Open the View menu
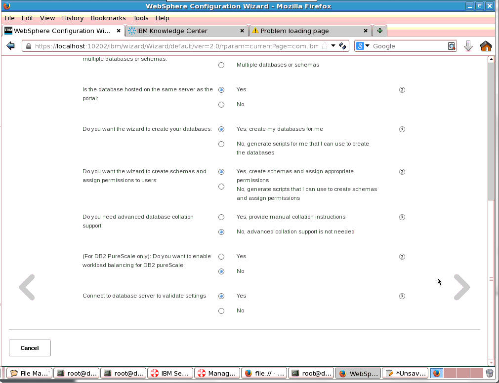The image size is (499, 383). 47,18
